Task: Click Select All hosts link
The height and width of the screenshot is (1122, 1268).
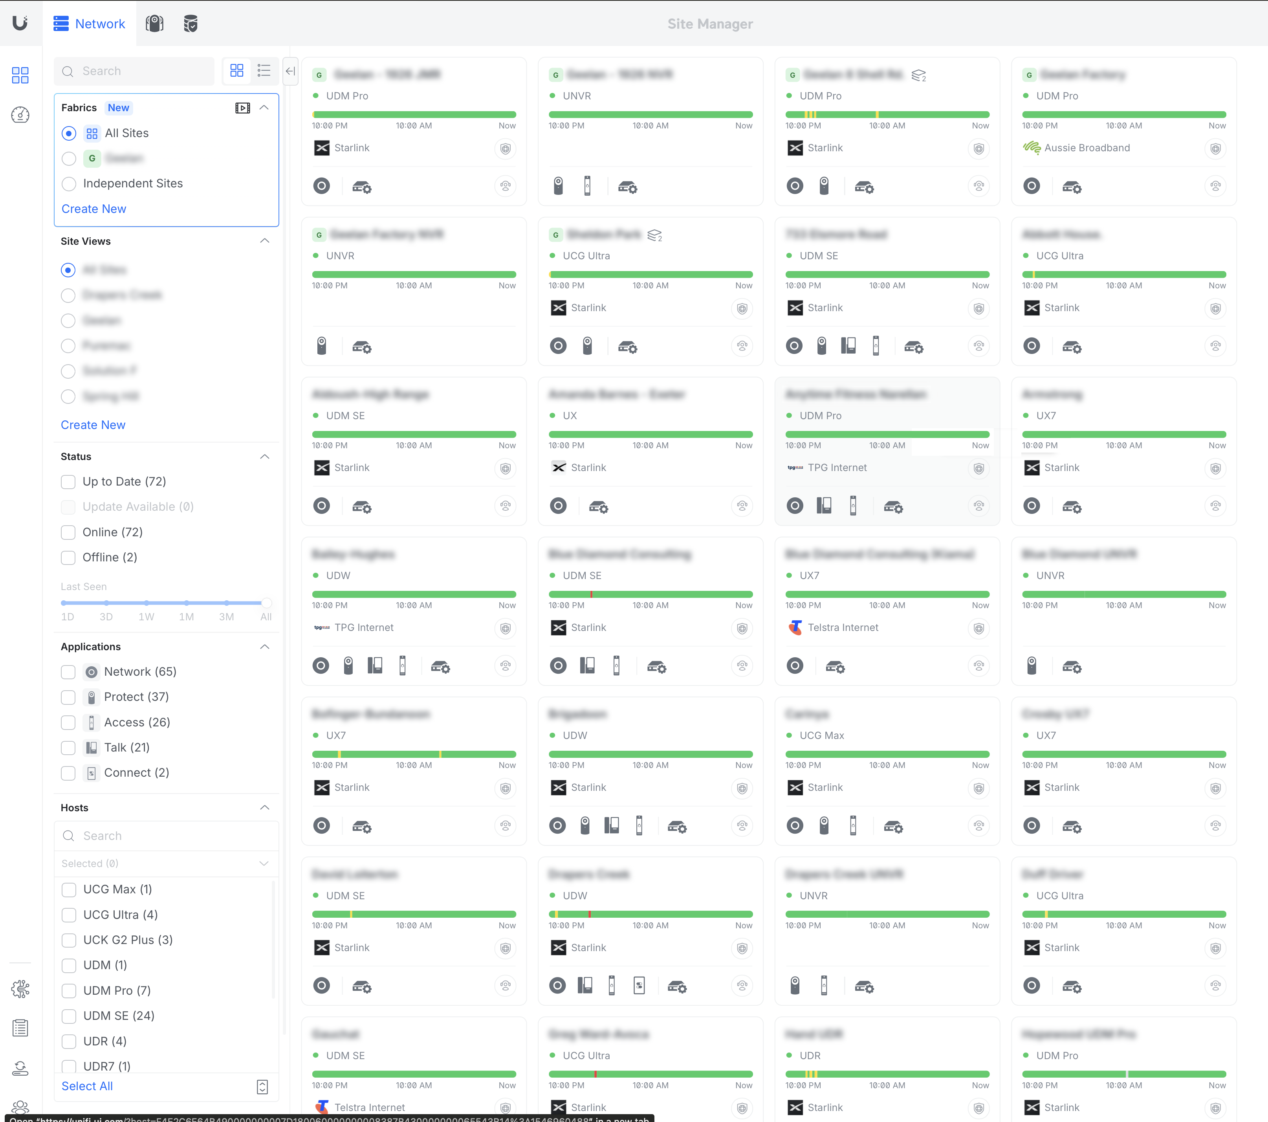Action: (87, 1087)
